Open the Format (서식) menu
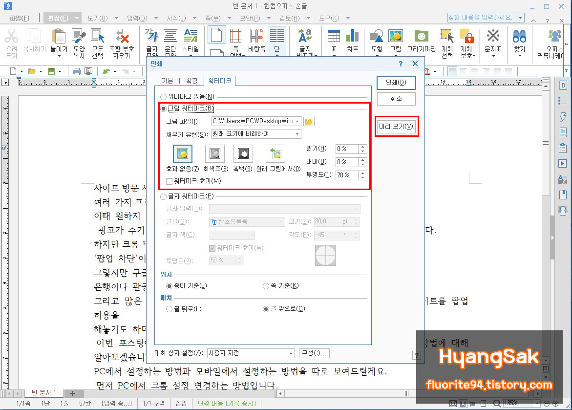This screenshot has width=572, height=410. coord(176,18)
